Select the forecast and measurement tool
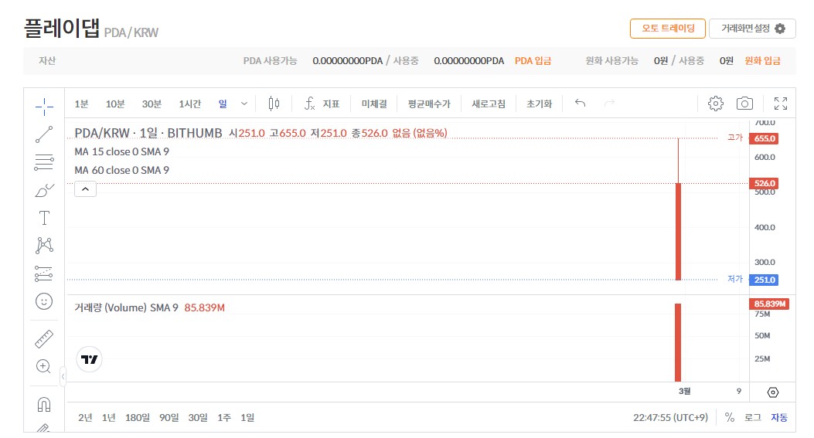 click(44, 273)
